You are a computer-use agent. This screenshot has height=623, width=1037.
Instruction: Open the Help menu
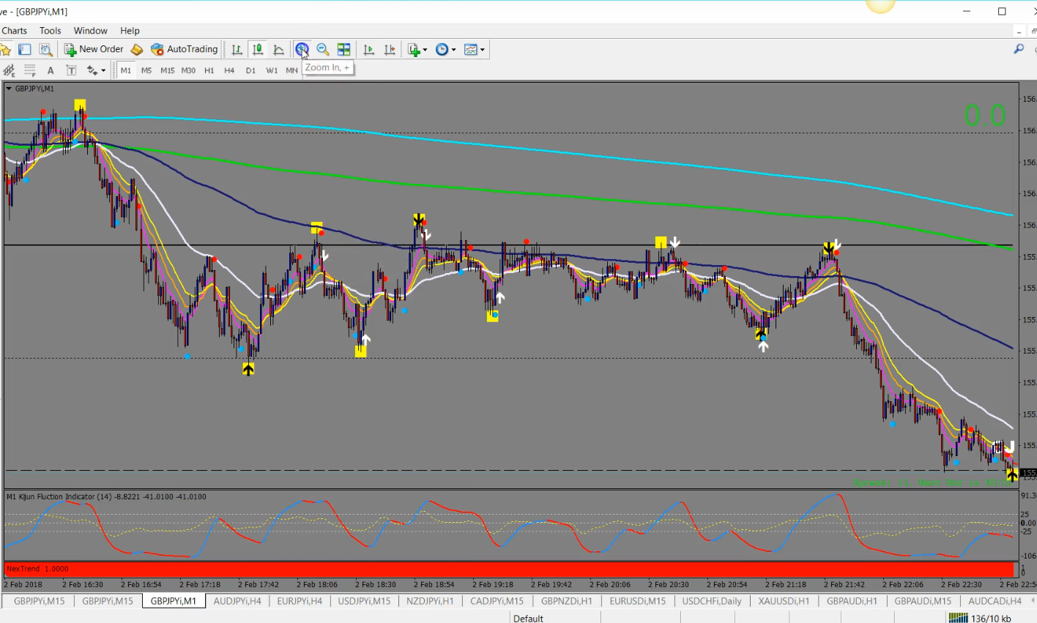tap(130, 31)
